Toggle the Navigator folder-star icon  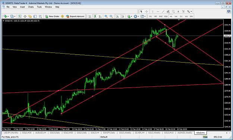30,16
